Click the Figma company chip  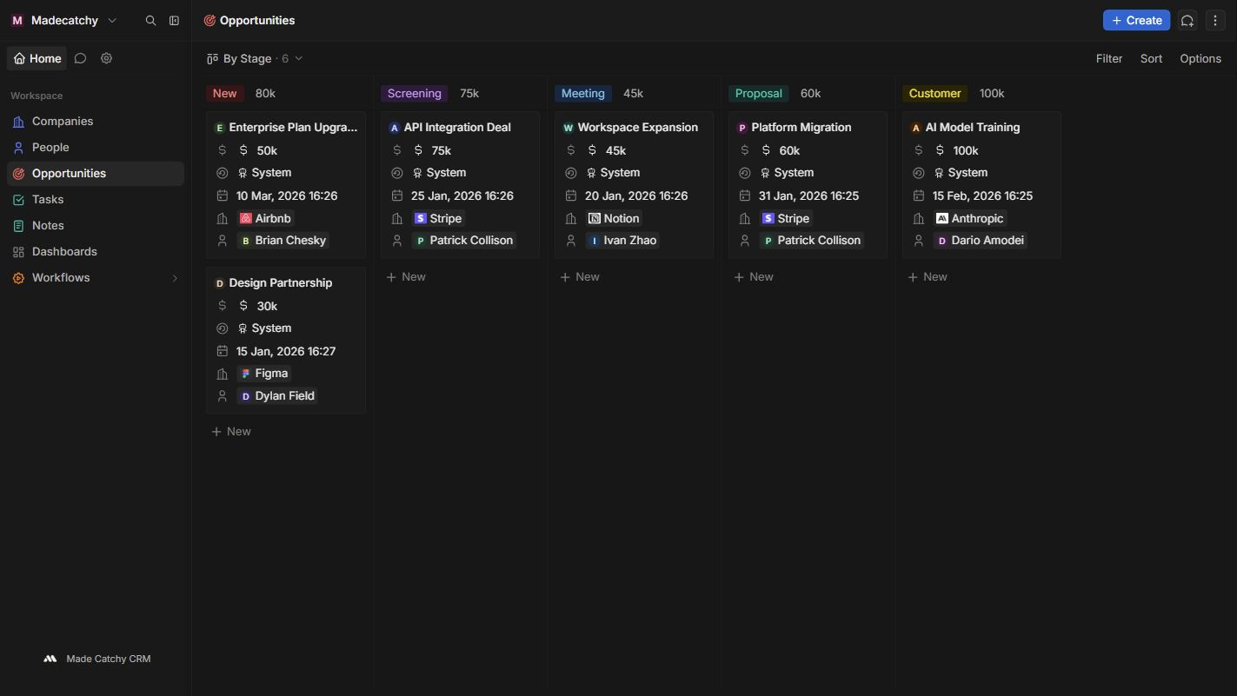(x=263, y=373)
